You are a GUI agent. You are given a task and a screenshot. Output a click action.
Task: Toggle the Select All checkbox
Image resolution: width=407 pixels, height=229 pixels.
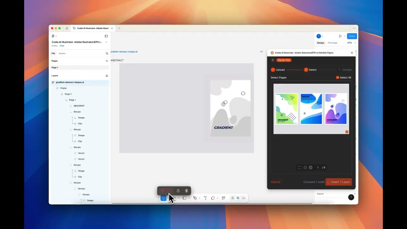point(338,78)
